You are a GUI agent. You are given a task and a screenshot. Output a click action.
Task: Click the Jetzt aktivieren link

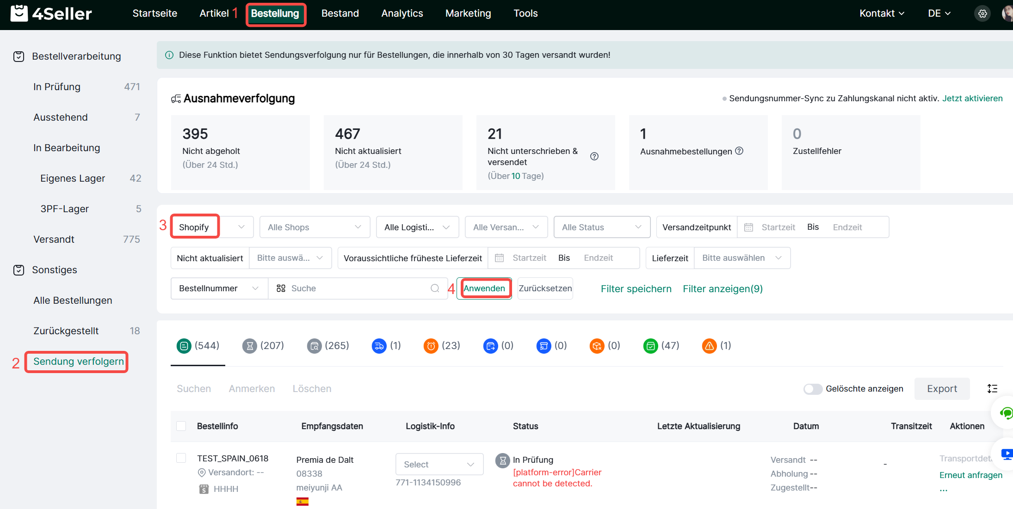click(x=972, y=98)
